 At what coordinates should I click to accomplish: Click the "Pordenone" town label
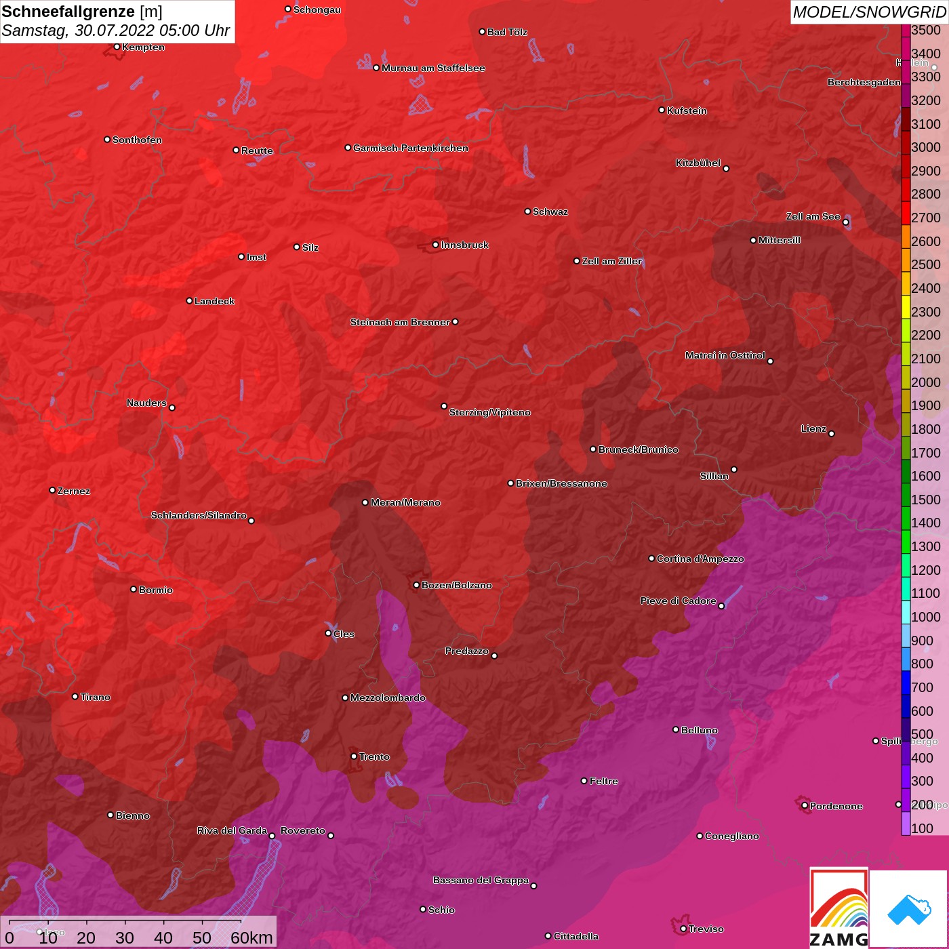836,806
